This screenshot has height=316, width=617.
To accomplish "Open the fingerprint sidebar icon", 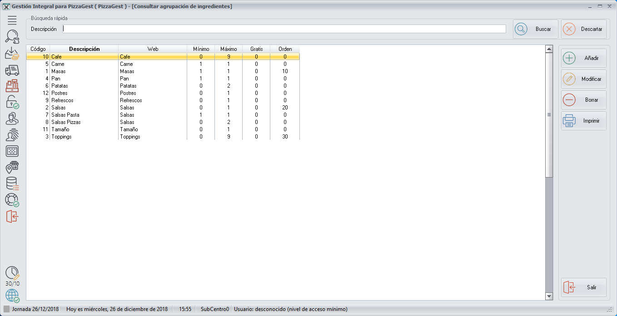I will point(12,135).
